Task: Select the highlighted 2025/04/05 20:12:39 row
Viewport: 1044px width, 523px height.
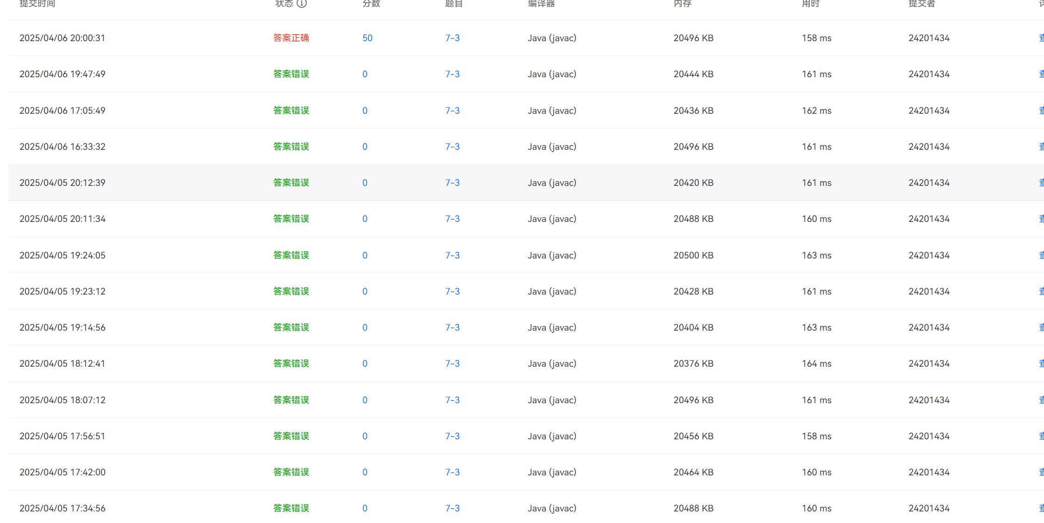Action: [x=62, y=183]
